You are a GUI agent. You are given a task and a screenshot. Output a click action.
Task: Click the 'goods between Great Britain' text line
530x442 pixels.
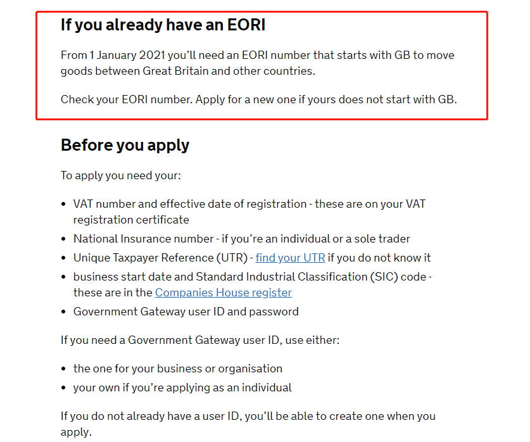pos(187,71)
